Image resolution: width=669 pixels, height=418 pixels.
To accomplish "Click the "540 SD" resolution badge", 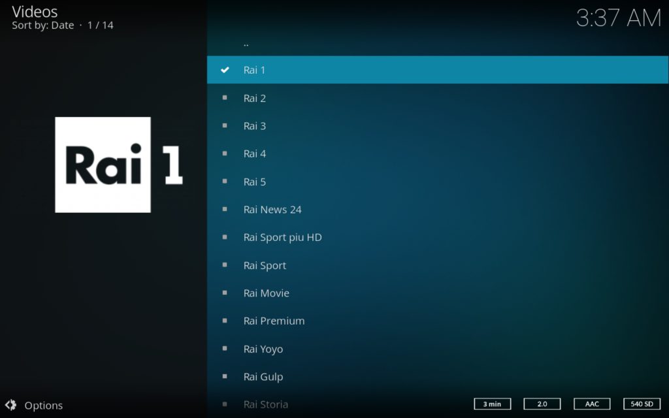I will pyautogui.click(x=642, y=404).
